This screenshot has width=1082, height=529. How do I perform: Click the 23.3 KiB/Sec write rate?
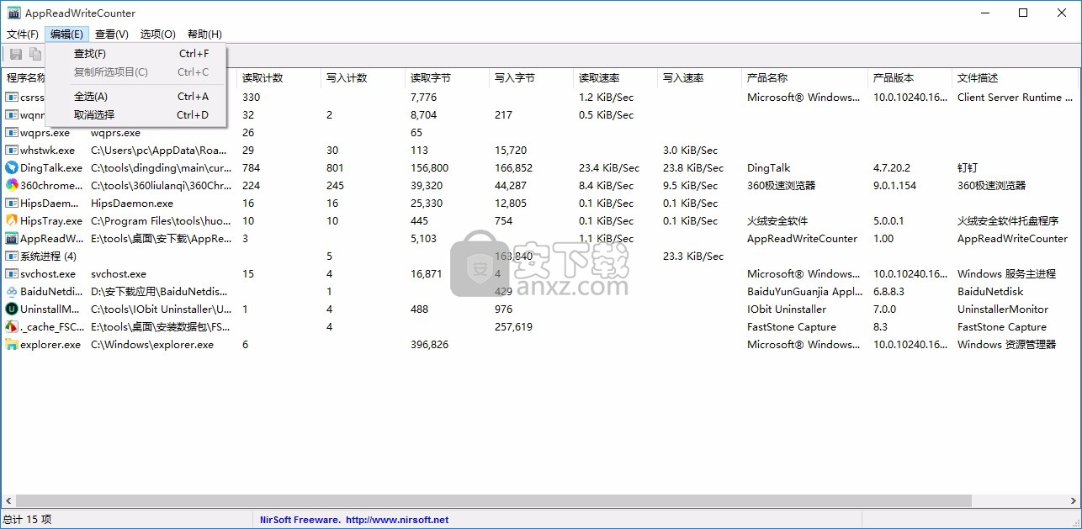click(x=693, y=257)
